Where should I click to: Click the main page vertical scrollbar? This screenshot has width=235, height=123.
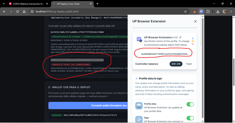234,72
